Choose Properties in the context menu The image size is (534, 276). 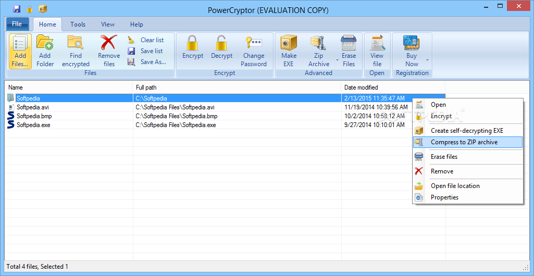[x=468, y=197]
